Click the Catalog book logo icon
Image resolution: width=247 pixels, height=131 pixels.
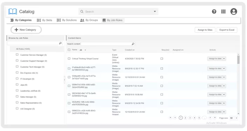pyautogui.click(x=13, y=11)
